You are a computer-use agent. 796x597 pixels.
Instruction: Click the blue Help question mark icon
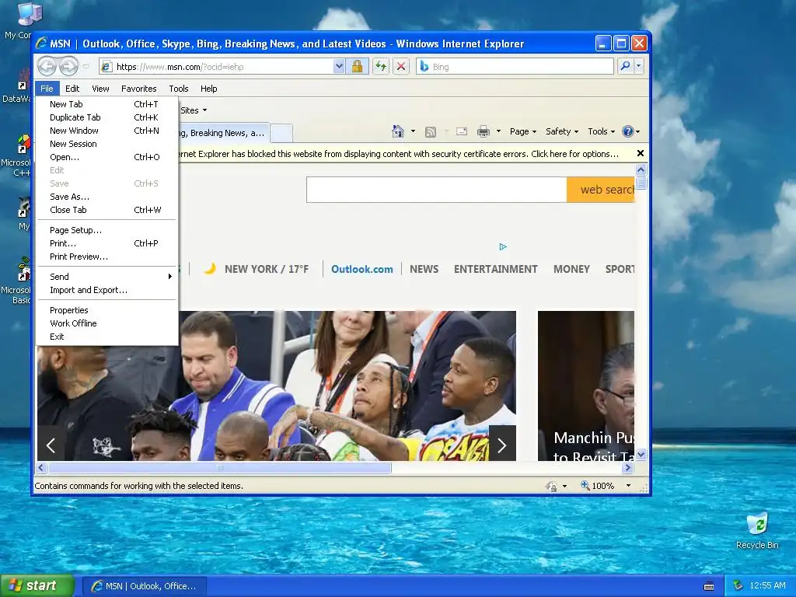coord(628,131)
